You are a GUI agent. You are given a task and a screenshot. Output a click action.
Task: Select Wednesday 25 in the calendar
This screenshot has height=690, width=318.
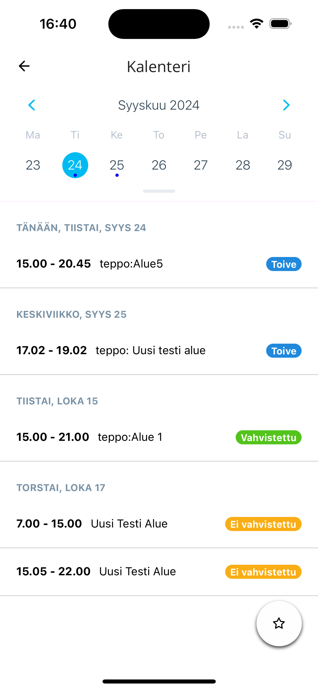(117, 165)
